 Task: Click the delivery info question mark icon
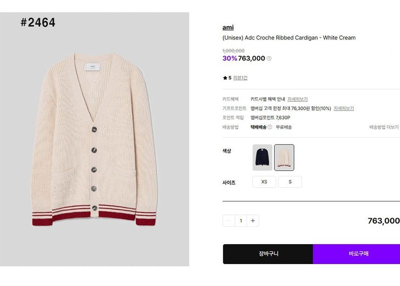270,127
